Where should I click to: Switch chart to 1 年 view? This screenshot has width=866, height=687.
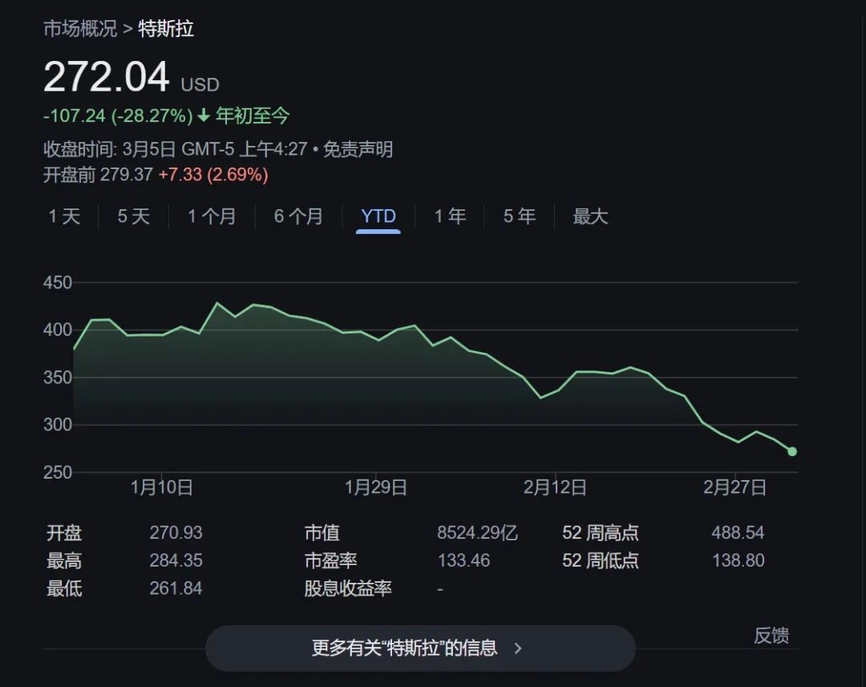(450, 216)
